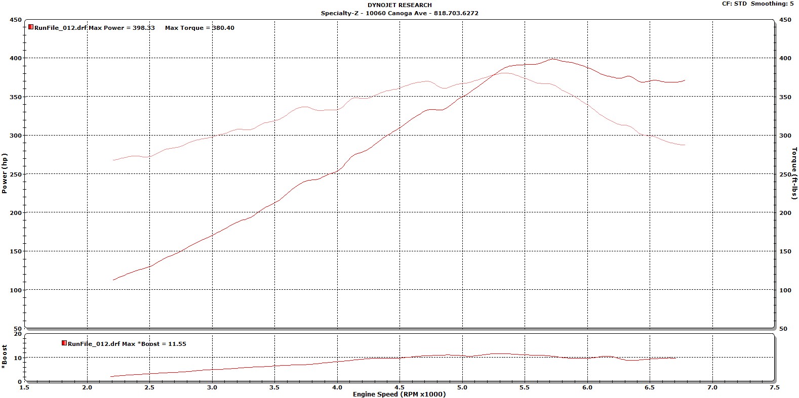Click the boost curve peak near 5.3
This screenshot has width=799, height=398.
501,353
